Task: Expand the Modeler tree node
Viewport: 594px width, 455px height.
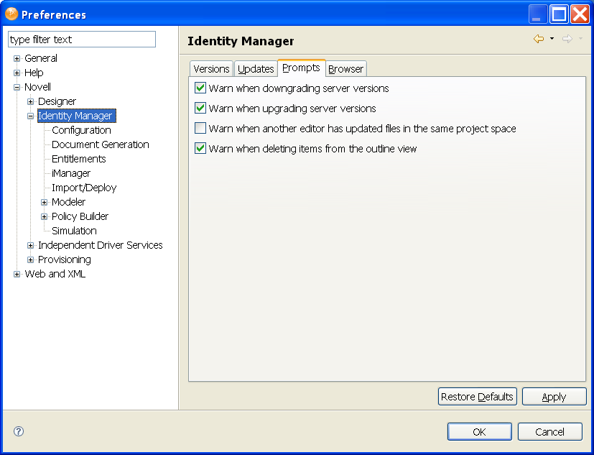Action: click(x=45, y=202)
